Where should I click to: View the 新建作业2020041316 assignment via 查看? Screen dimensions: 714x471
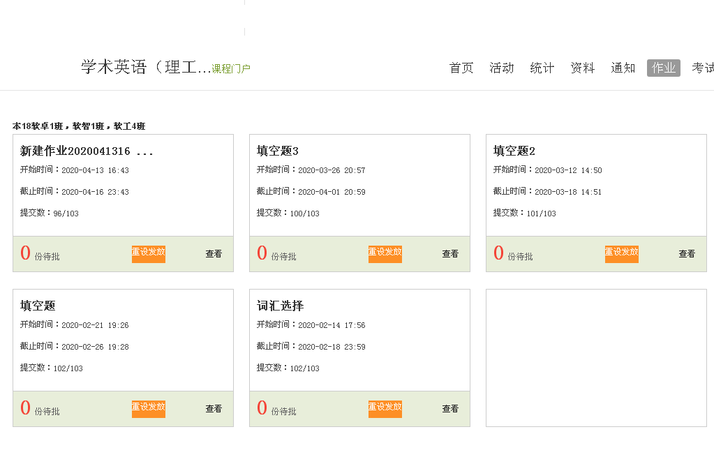click(214, 254)
